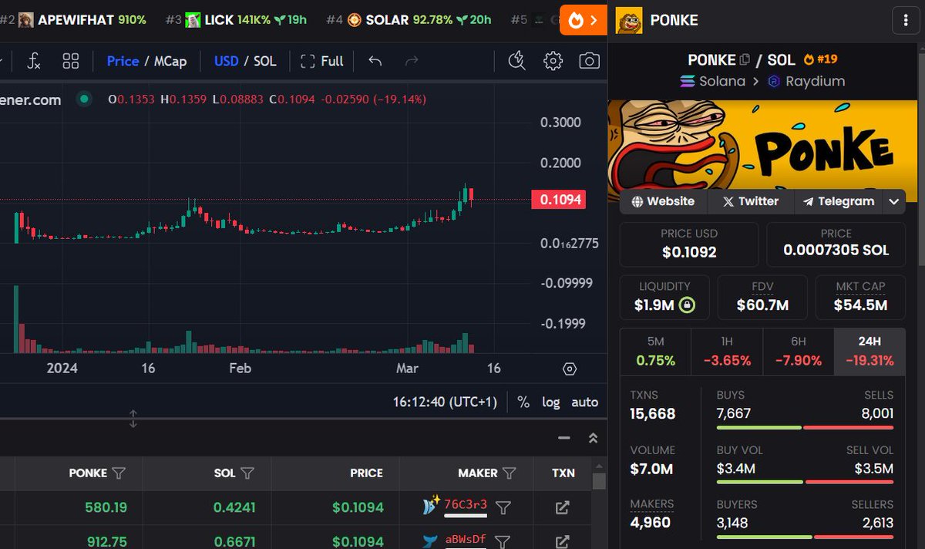
Task: Switch price display from USD to SOL
Action: pos(266,61)
